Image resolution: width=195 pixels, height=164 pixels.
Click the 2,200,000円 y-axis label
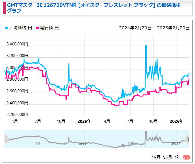[x=17, y=114]
